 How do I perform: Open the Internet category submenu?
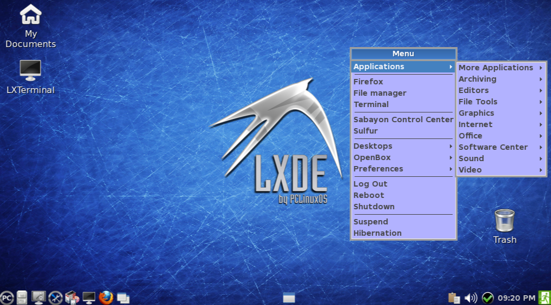click(501, 124)
